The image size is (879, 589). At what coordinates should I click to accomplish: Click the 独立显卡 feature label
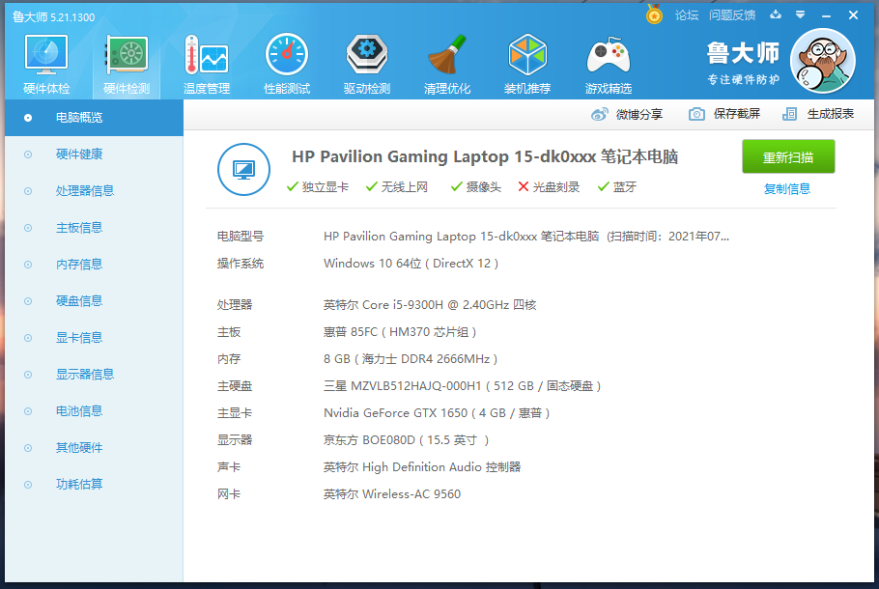pos(326,187)
